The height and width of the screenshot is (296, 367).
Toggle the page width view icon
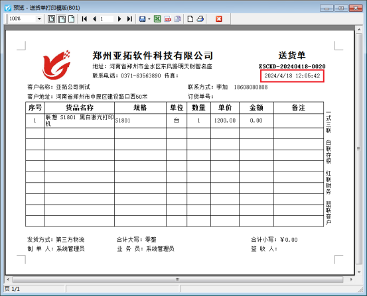62,19
